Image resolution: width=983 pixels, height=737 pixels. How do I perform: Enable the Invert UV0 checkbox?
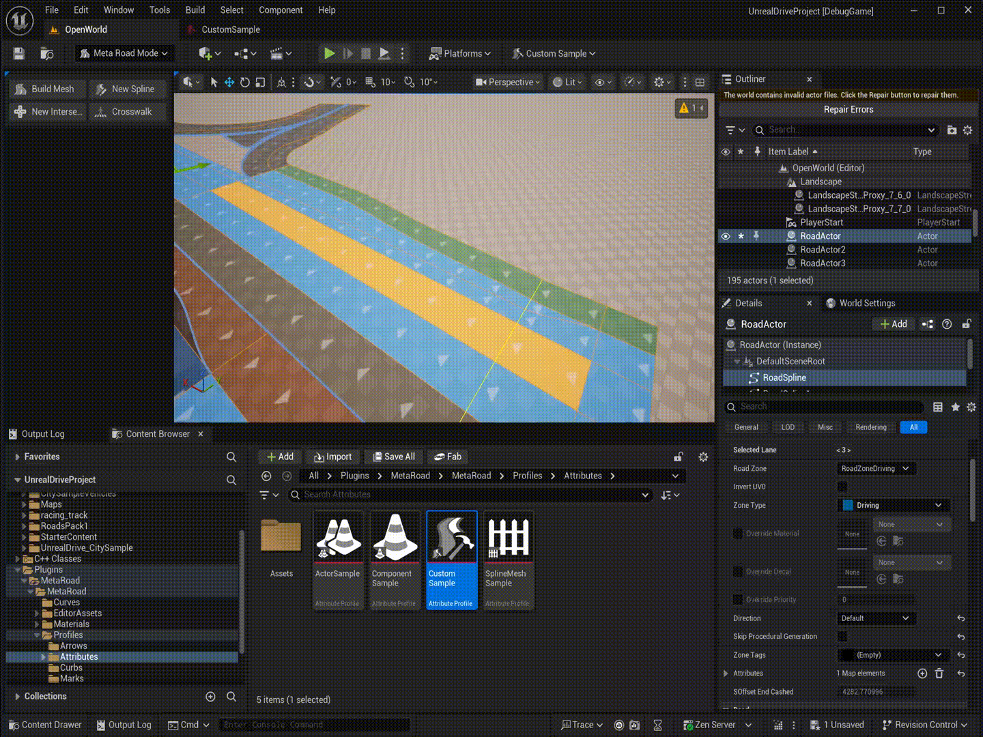[x=842, y=487]
